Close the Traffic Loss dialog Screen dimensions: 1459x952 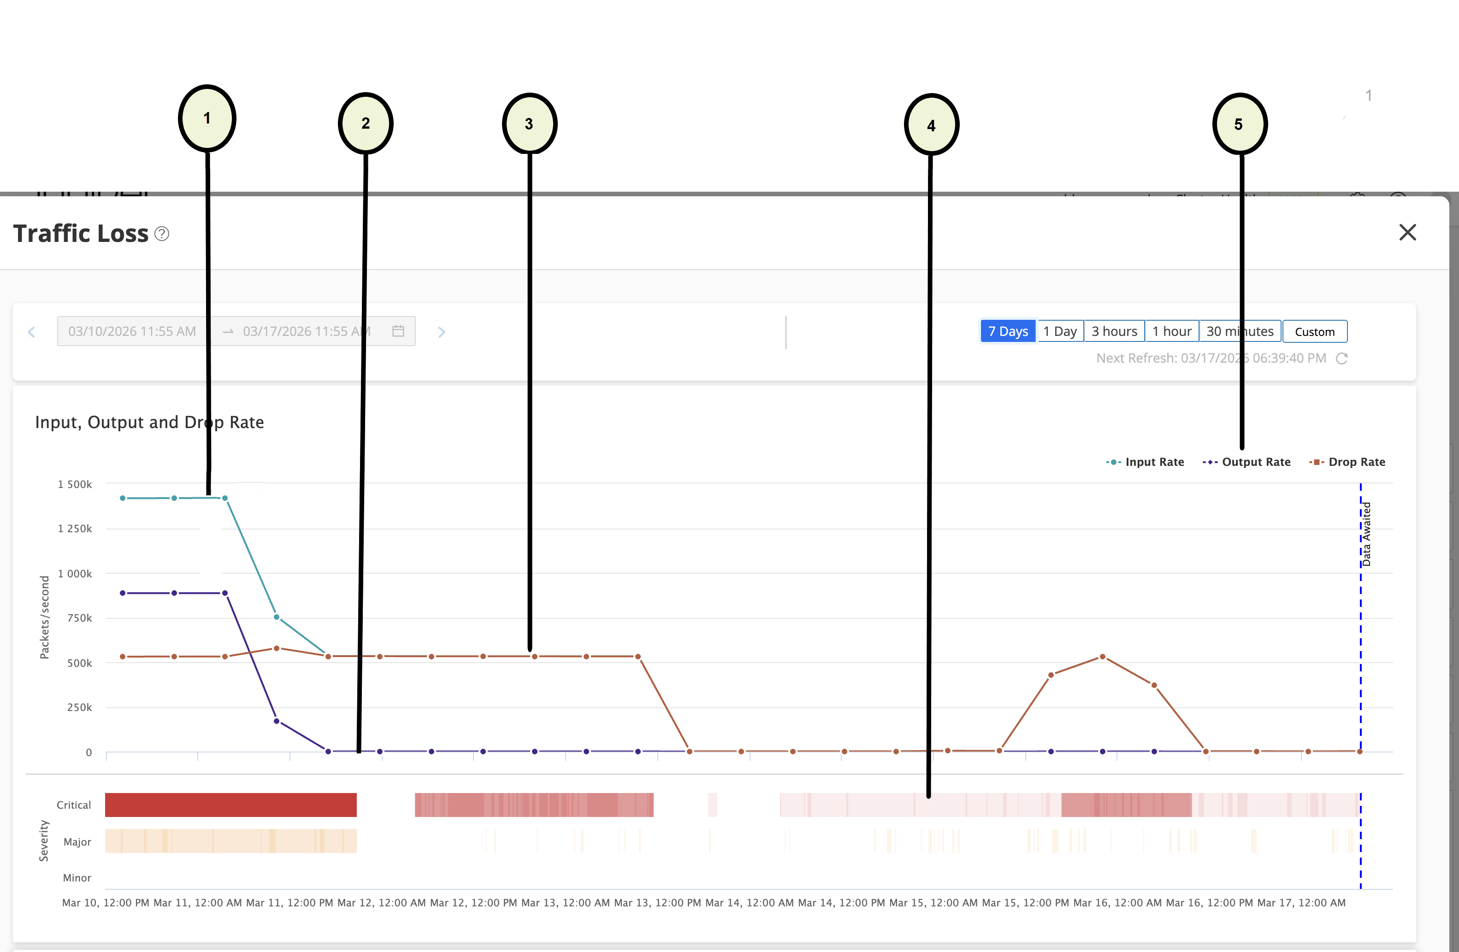tap(1407, 232)
